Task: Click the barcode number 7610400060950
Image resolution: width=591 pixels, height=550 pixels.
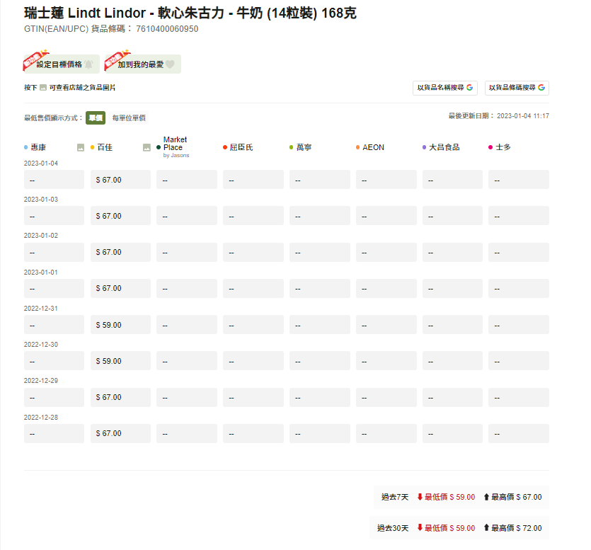Action: [x=167, y=29]
